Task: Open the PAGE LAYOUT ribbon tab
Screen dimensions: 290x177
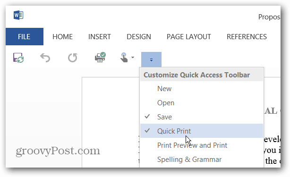Action: click(188, 37)
